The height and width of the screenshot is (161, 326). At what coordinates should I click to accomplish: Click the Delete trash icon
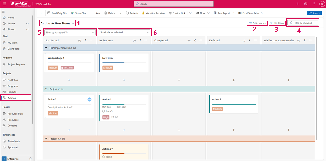click(110, 13)
